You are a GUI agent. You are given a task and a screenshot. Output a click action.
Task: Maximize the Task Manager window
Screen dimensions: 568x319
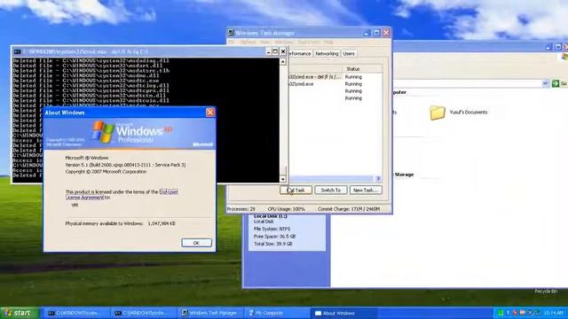pyautogui.click(x=376, y=33)
